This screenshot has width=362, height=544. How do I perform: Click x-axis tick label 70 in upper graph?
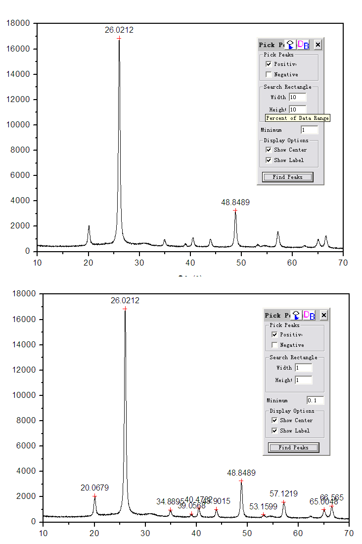(343, 263)
